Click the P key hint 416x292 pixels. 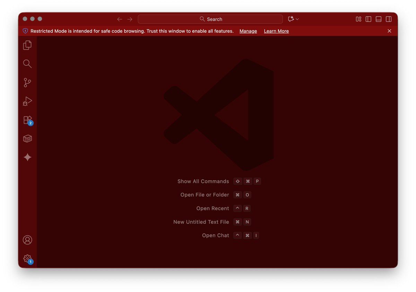point(257,181)
